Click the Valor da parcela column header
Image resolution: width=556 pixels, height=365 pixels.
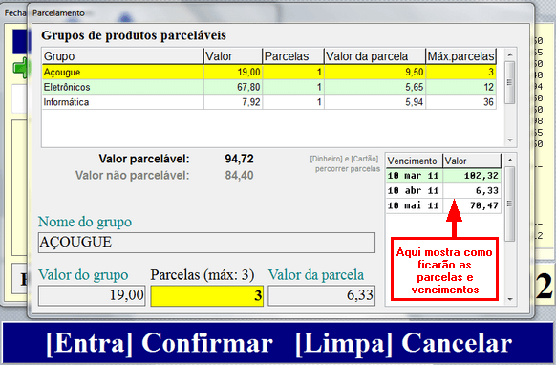click(374, 56)
